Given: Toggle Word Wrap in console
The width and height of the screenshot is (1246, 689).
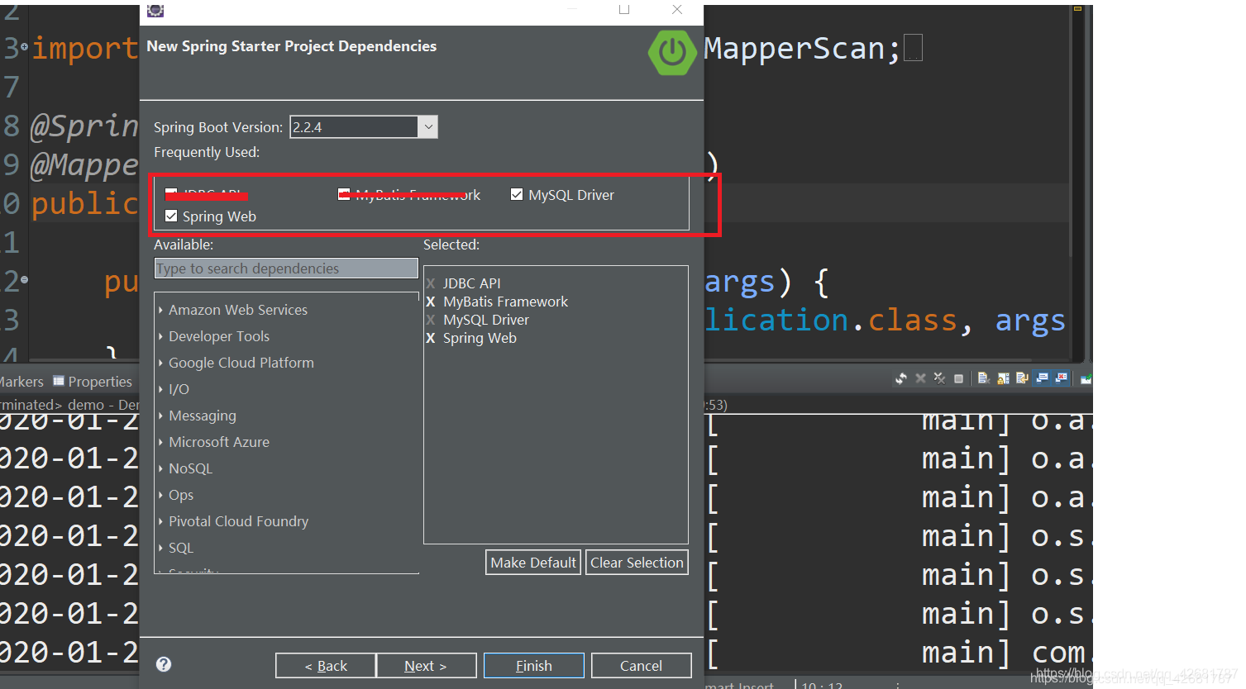Looking at the screenshot, I should [x=1022, y=378].
